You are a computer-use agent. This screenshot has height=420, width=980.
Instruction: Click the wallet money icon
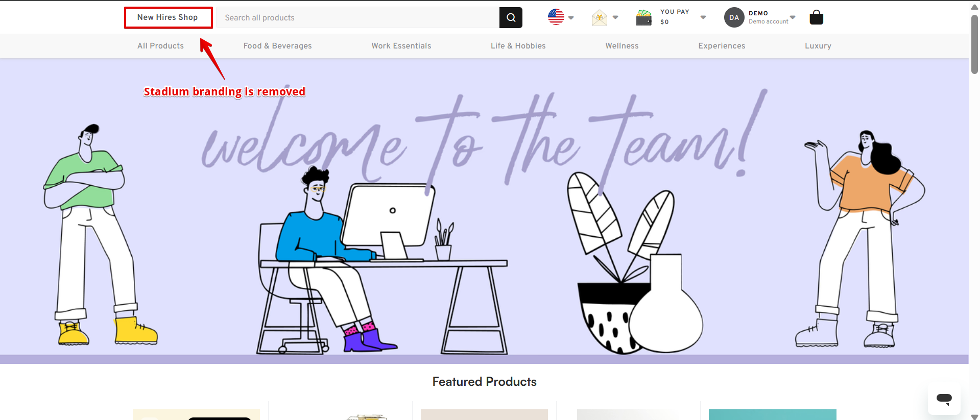(x=644, y=17)
